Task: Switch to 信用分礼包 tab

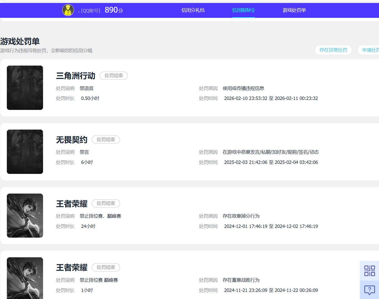Action: (193, 10)
